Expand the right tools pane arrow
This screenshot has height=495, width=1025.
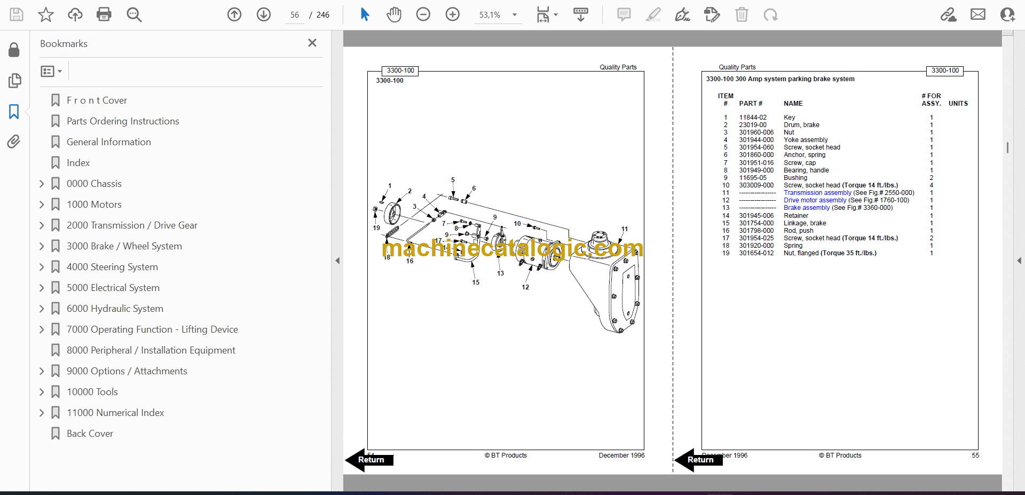point(1019,261)
